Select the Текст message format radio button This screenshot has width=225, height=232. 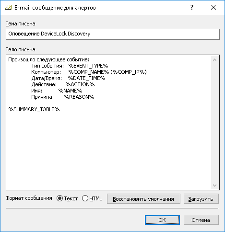60,198
